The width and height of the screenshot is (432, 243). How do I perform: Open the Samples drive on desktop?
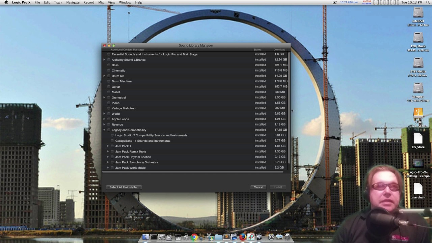click(418, 88)
